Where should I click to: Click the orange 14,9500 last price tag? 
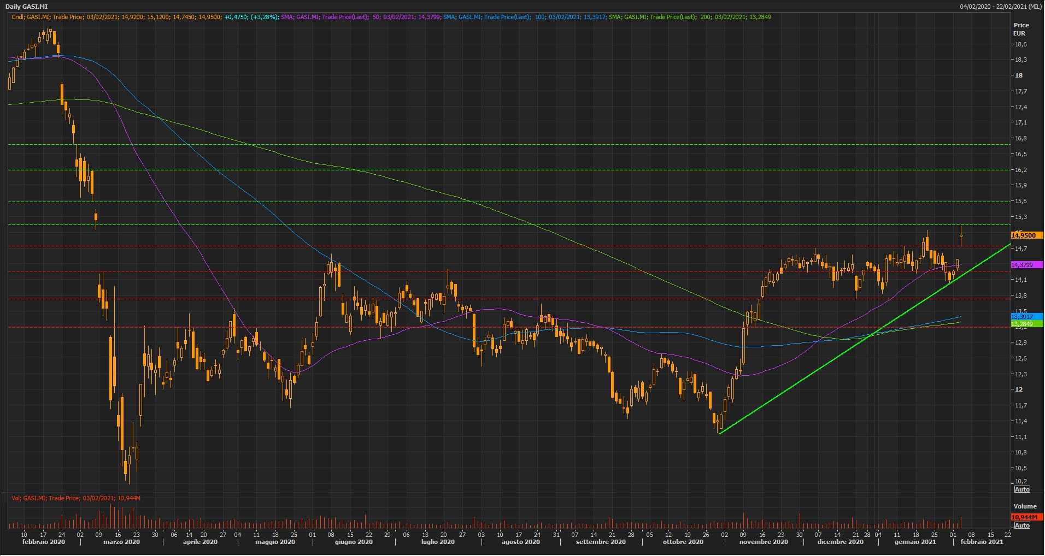coord(1026,235)
